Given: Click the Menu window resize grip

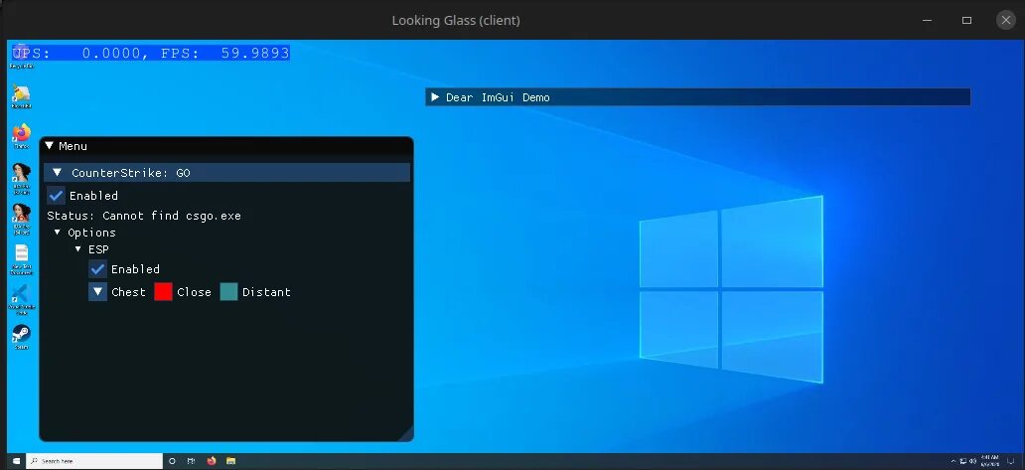Looking at the screenshot, I should tap(406, 433).
